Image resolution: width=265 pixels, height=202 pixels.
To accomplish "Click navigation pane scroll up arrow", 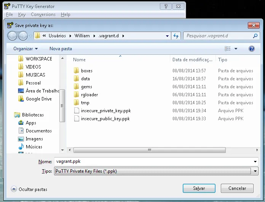I will tap(62, 59).
